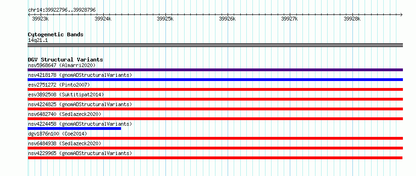
Task: Click the 39925k ruler tick label
Action: pos(165,19)
